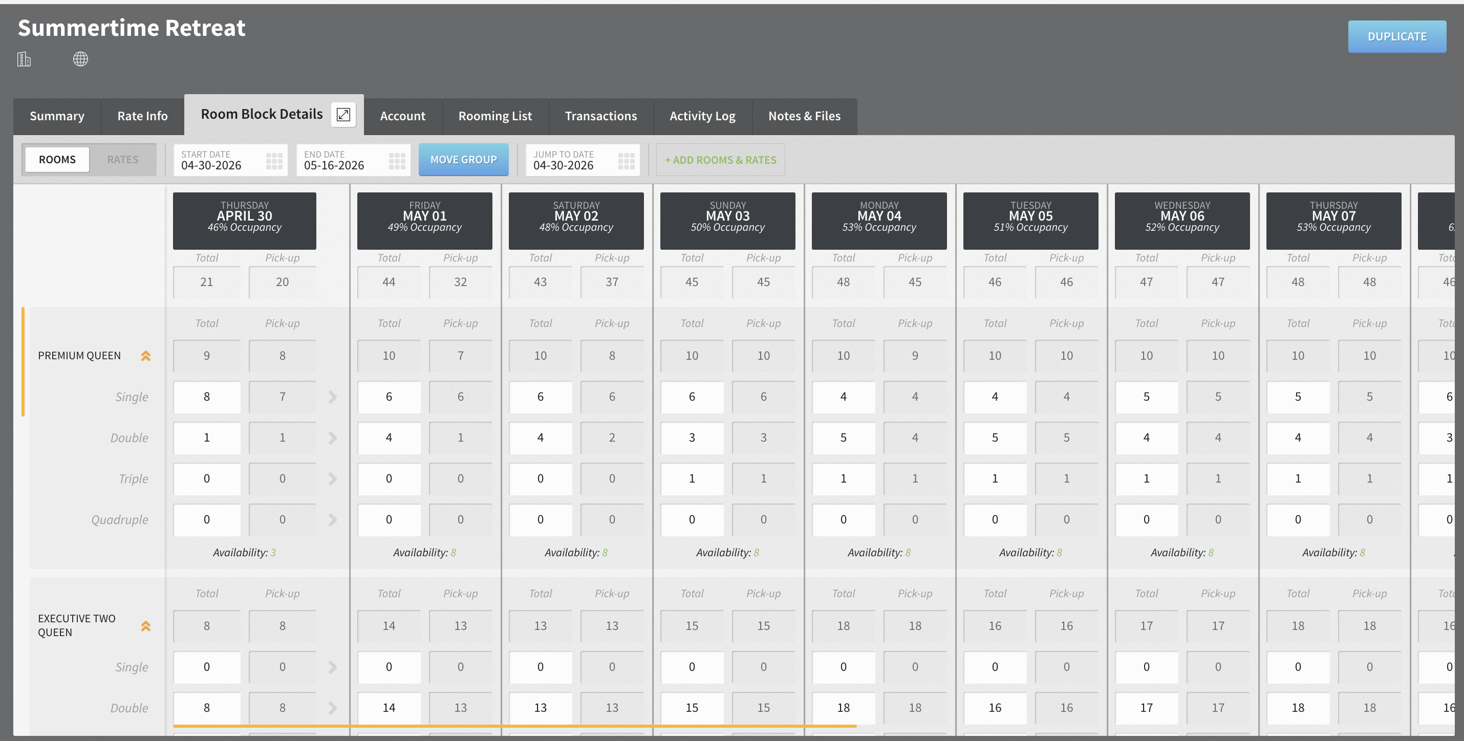Copy Premium Queen Quadruple value across dates
The width and height of the screenshot is (1464, 741).
(332, 519)
